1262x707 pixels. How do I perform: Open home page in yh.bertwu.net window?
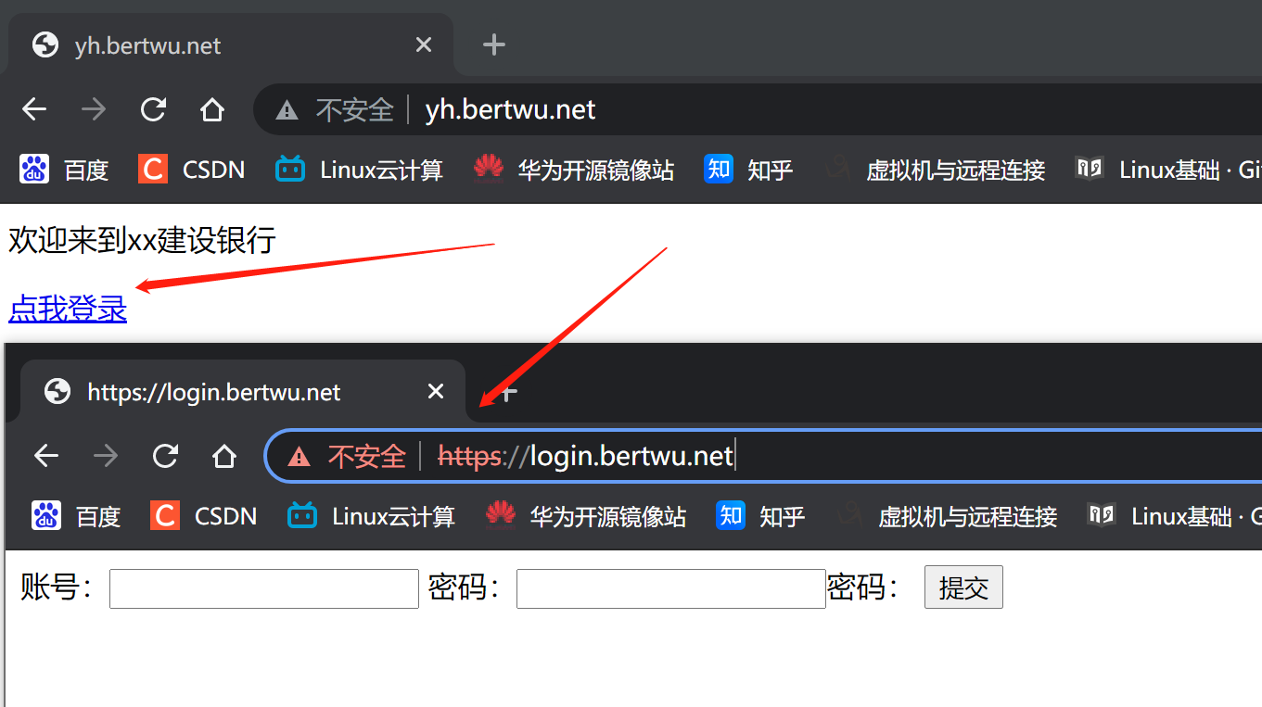pos(212,110)
